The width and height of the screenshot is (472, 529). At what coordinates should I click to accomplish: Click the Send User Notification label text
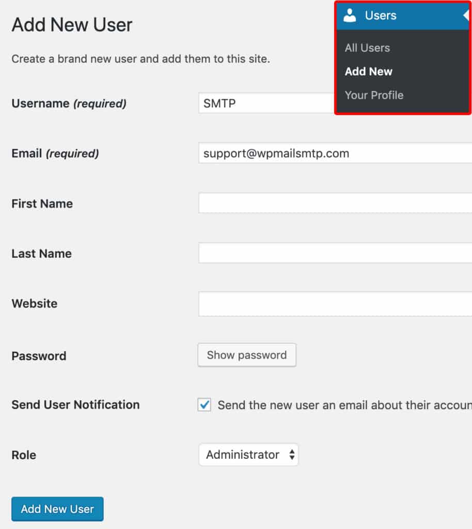(75, 405)
